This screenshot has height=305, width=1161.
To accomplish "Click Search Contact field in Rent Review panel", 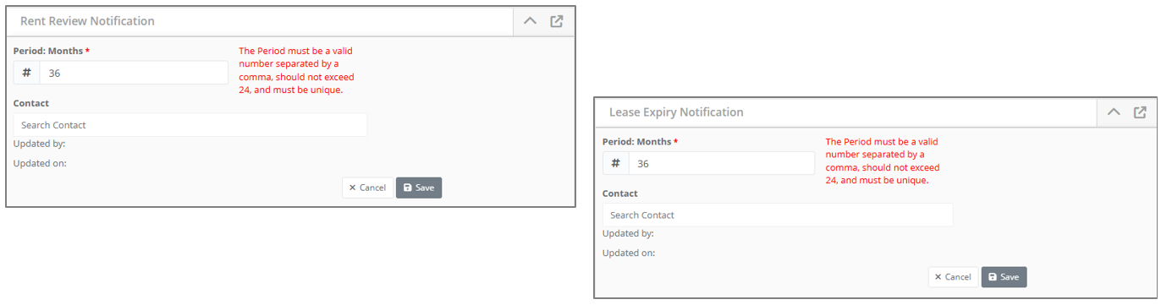I will (190, 125).
